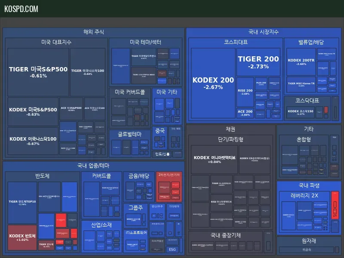Select the TIGER MSCI Korea TR tile
This screenshot has height=258, width=344.
[x=301, y=84]
